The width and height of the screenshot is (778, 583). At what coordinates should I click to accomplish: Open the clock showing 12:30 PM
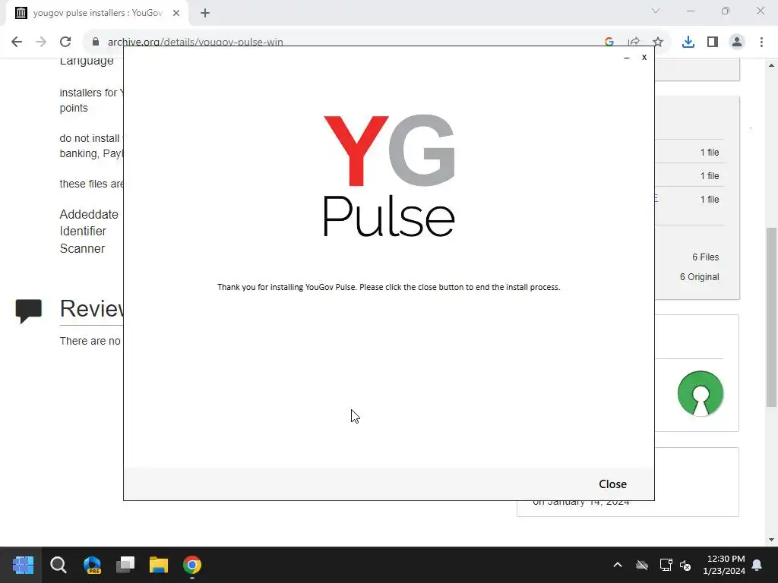pyautogui.click(x=724, y=565)
